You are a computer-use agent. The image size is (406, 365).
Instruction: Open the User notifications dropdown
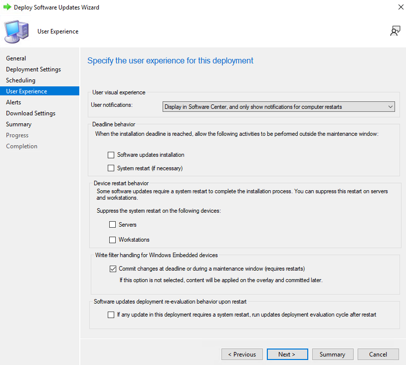click(279, 107)
